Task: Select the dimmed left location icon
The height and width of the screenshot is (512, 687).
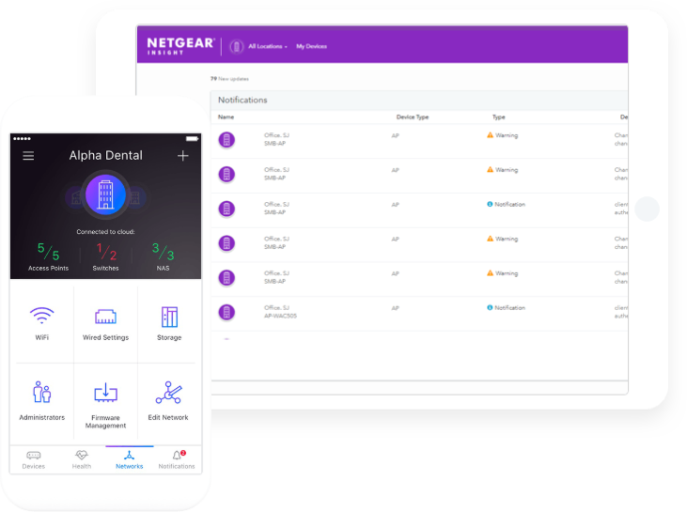Action: (x=74, y=197)
